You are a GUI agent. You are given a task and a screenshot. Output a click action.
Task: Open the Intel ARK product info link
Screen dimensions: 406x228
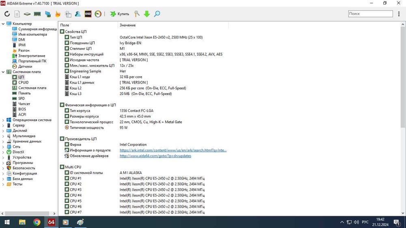(x=173, y=151)
